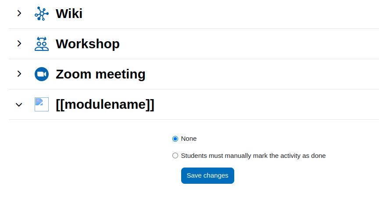379x200 pixels.
Task: Click the 'Students must manually mark' label
Action: click(x=253, y=156)
